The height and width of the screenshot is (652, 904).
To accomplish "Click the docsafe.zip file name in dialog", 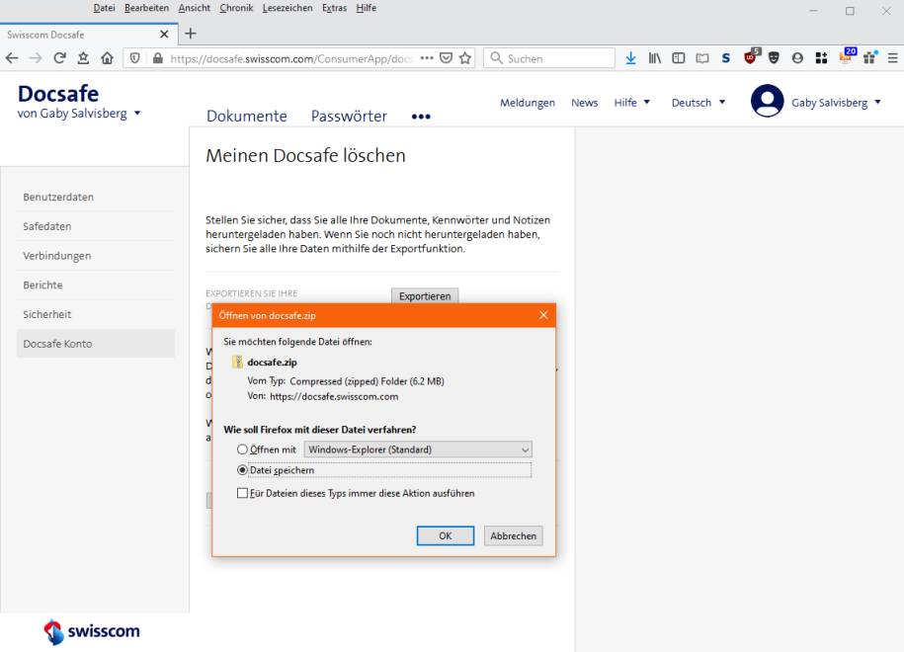I will pyautogui.click(x=272, y=362).
